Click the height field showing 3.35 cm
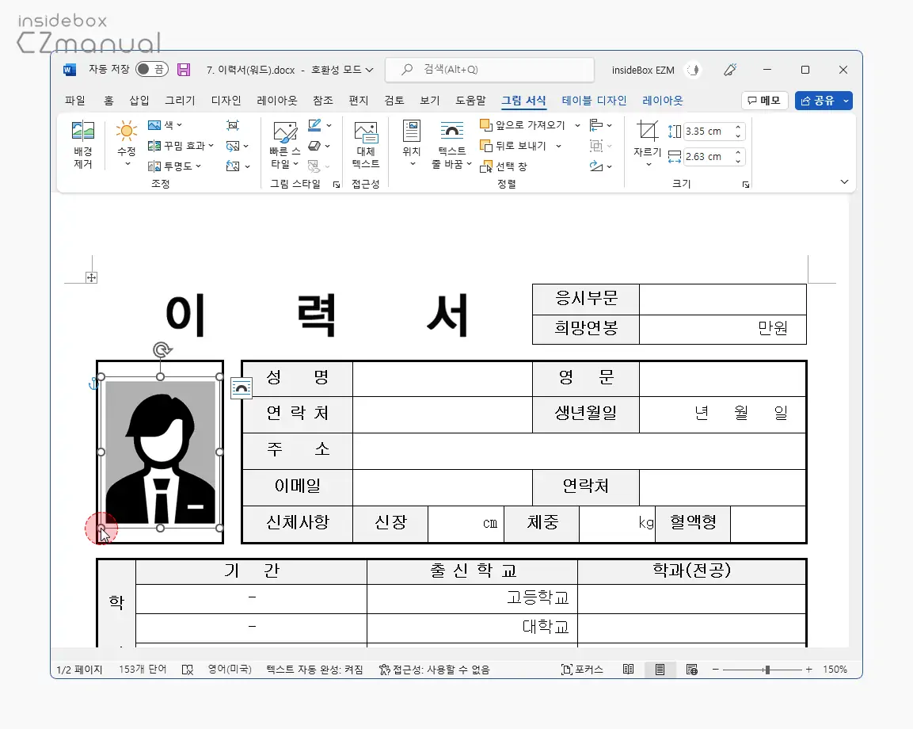913x729 pixels. (707, 131)
